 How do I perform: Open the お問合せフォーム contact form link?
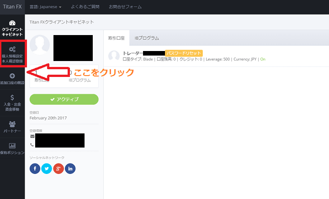click(125, 7)
